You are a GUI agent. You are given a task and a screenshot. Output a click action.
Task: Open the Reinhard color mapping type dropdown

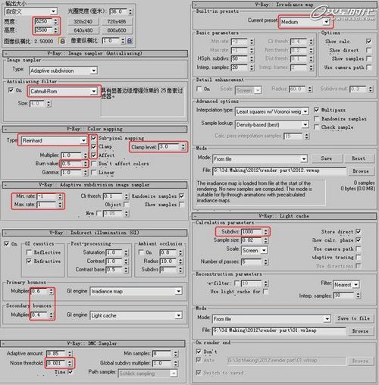tap(83, 140)
